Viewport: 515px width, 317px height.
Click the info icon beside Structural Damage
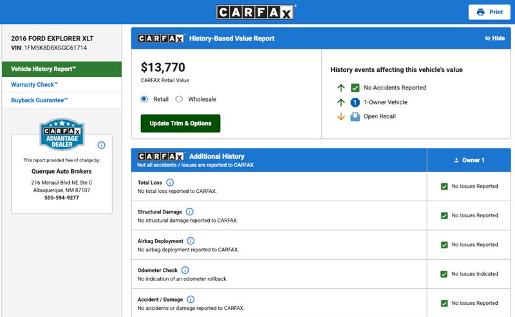(x=189, y=212)
